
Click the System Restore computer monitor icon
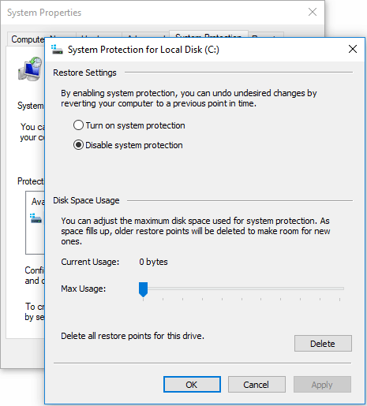(x=30, y=69)
